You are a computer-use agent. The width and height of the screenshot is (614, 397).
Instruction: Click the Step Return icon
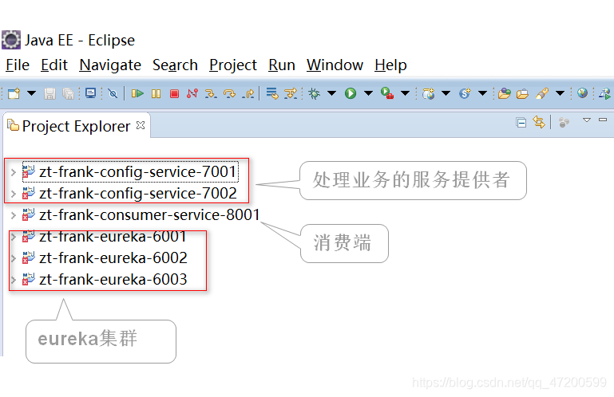point(248,93)
